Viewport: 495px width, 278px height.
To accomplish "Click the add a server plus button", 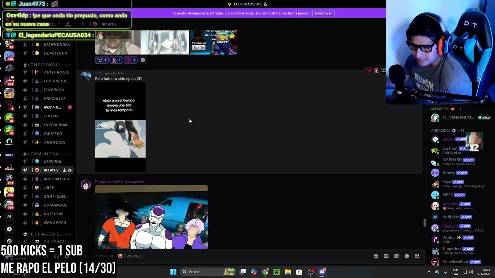I will click(9, 229).
